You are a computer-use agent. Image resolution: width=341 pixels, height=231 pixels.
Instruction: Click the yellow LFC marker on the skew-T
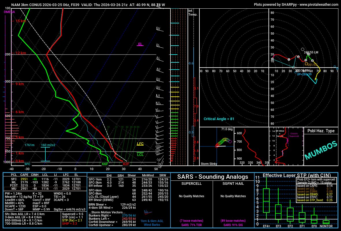(140, 144)
